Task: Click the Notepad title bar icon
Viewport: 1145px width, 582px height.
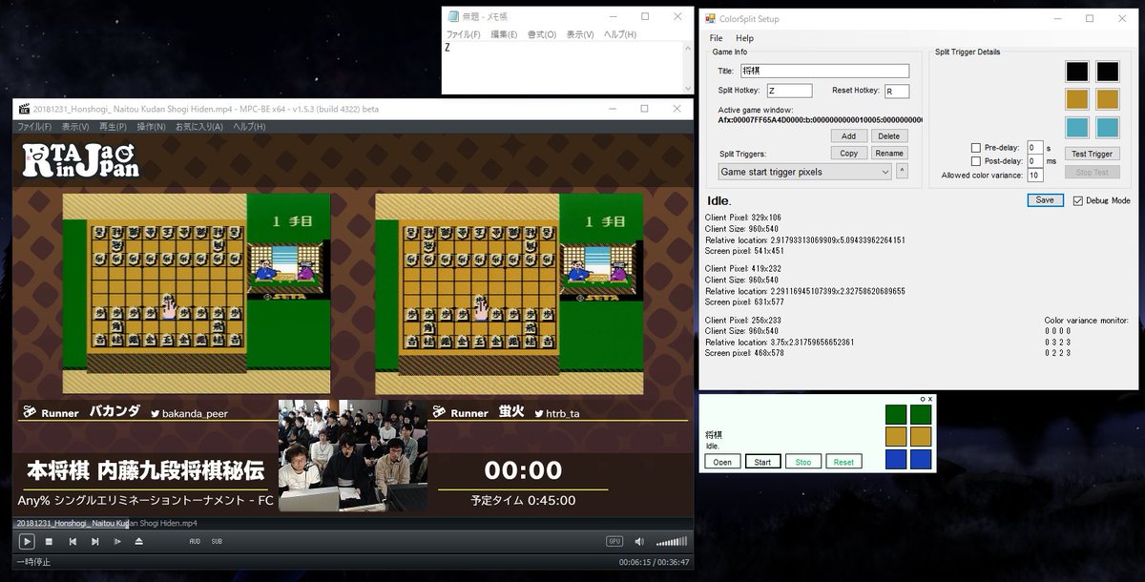Action: (453, 16)
